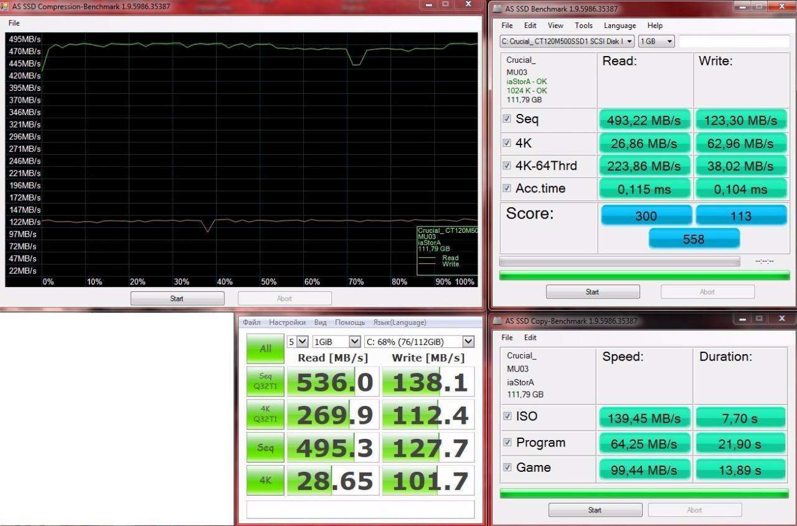Image resolution: width=797 pixels, height=526 pixels.
Task: Click the AS SSD Copy-Benchmark title bar icon
Action: [498, 321]
